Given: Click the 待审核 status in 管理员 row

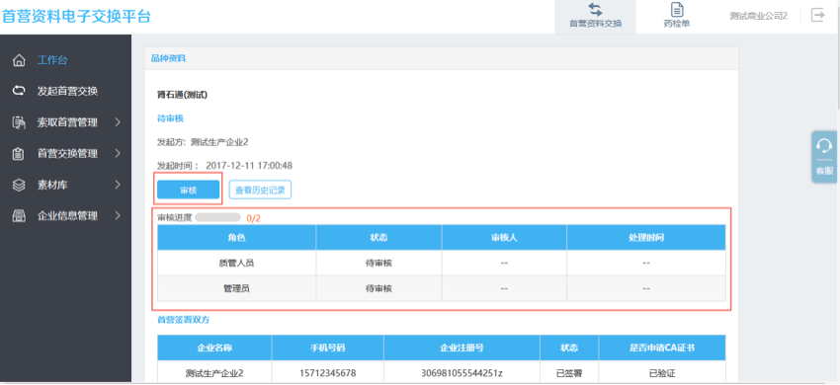Looking at the screenshot, I should tap(378, 288).
